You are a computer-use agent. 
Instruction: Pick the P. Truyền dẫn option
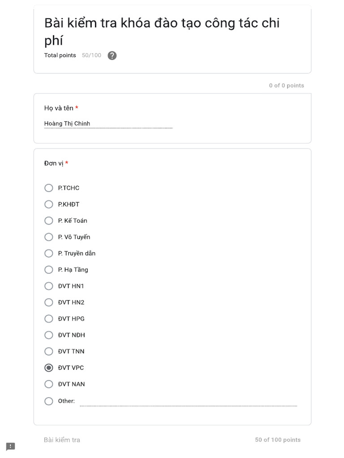tap(49, 253)
